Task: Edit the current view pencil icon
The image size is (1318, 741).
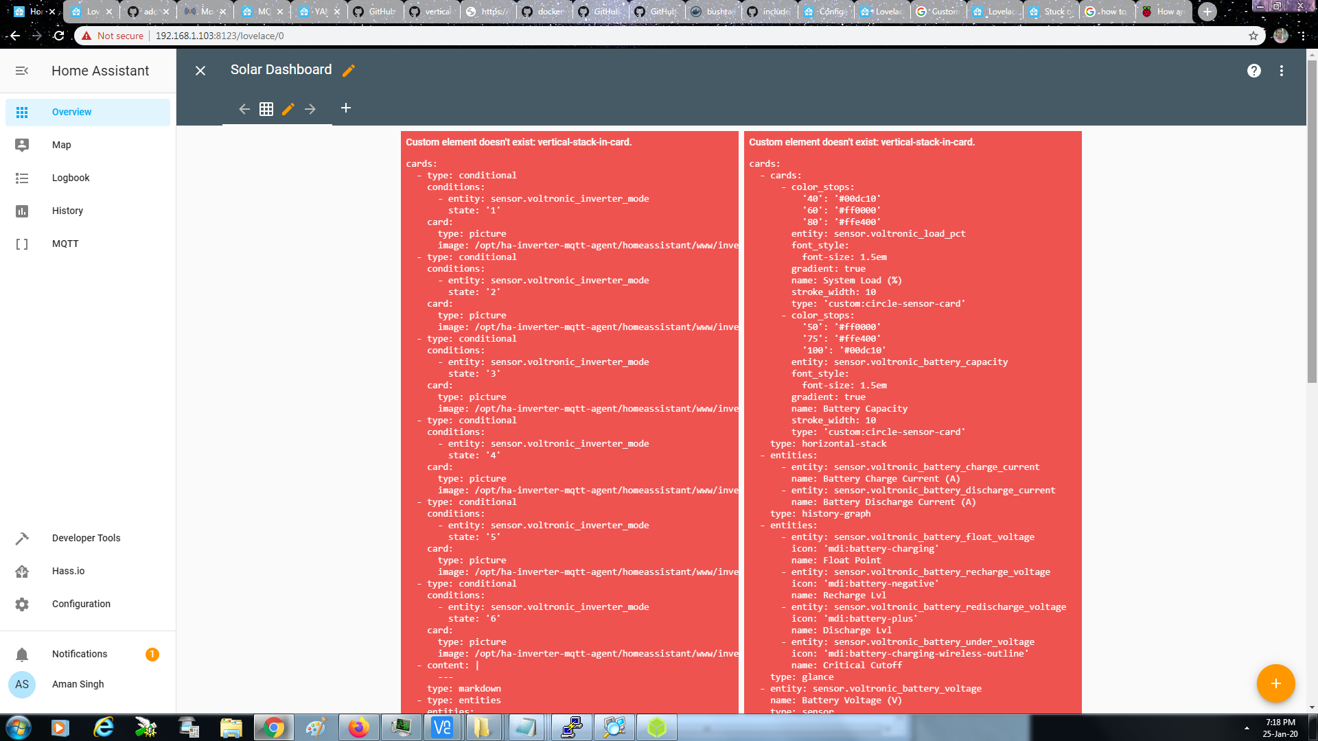Action: click(x=288, y=109)
